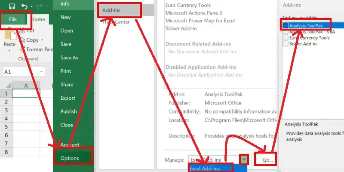The image size is (344, 172).
Task: Toggle the Euro Currency Tools checkbox
Action: tap(286, 38)
